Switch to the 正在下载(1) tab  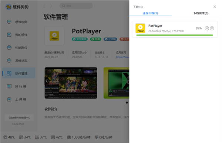(x=150, y=13)
